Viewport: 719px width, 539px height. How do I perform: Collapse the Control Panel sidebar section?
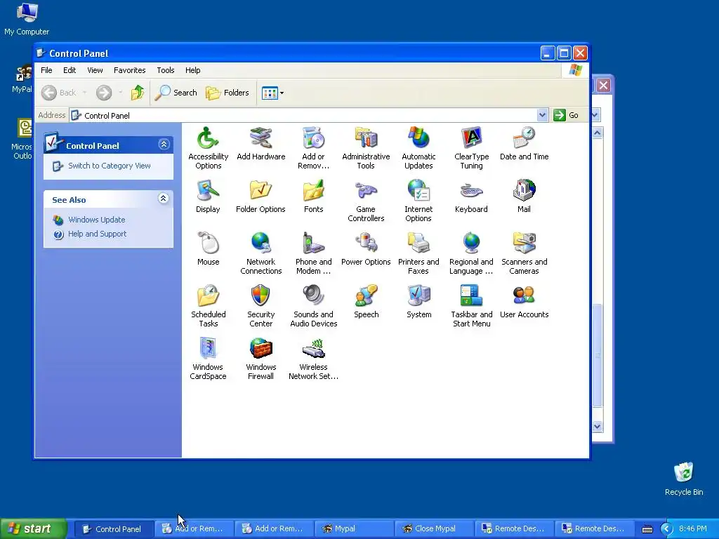[x=164, y=145]
